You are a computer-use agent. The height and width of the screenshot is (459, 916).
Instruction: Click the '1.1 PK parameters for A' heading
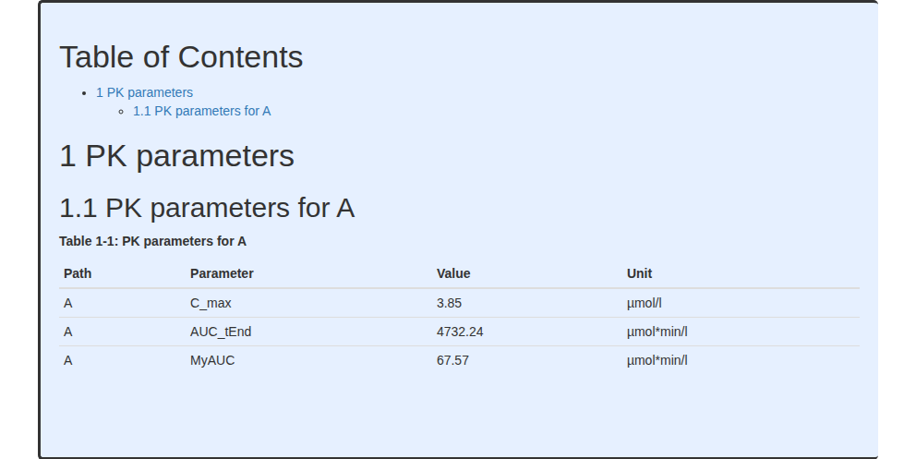tap(207, 208)
